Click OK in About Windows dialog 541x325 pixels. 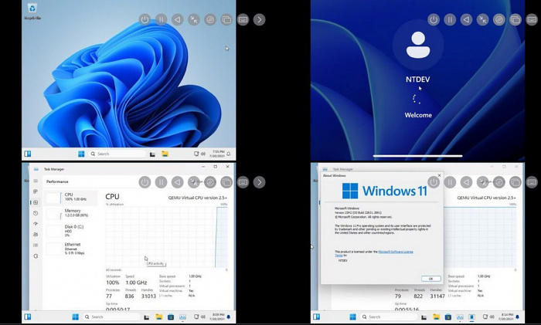tap(431, 279)
